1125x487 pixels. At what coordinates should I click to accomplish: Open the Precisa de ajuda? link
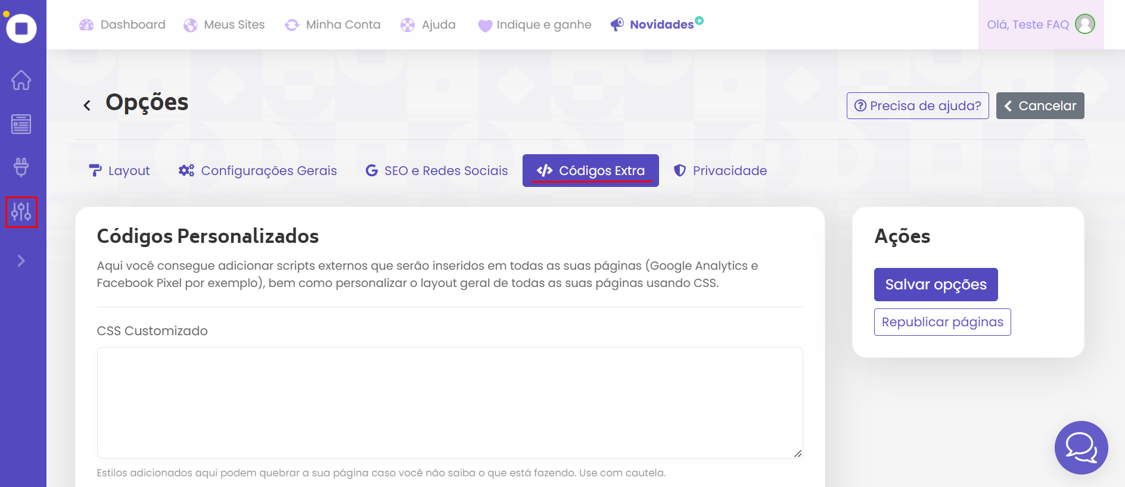coord(918,106)
